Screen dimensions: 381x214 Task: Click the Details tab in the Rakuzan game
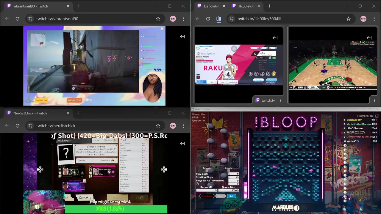click(201, 82)
